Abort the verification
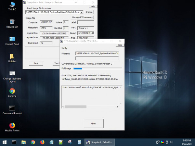195x146 pixels. pyautogui.click(x=94, y=124)
